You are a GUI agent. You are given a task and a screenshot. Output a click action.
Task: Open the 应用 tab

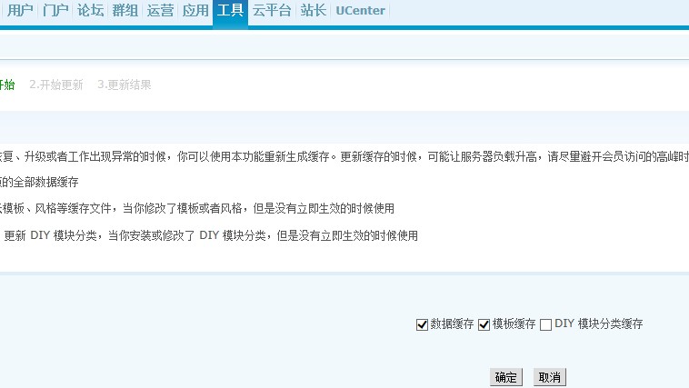tap(195, 10)
